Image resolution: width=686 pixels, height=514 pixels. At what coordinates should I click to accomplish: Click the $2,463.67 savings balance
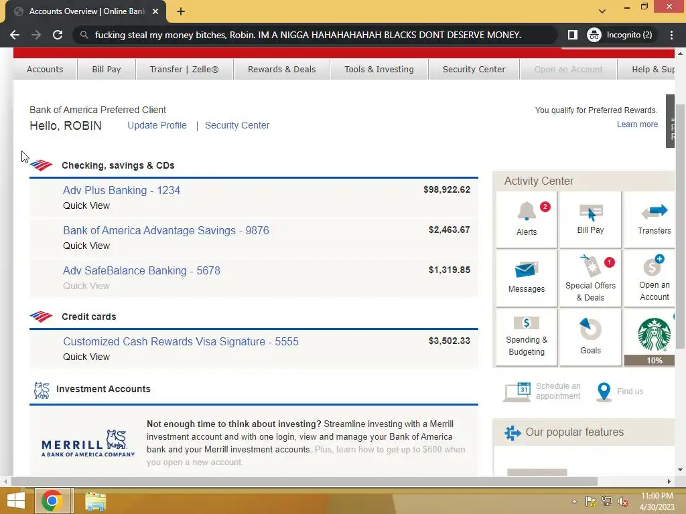(x=450, y=230)
